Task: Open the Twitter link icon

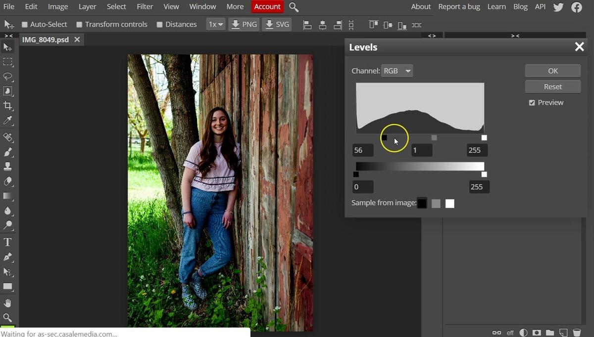Action: [558, 7]
